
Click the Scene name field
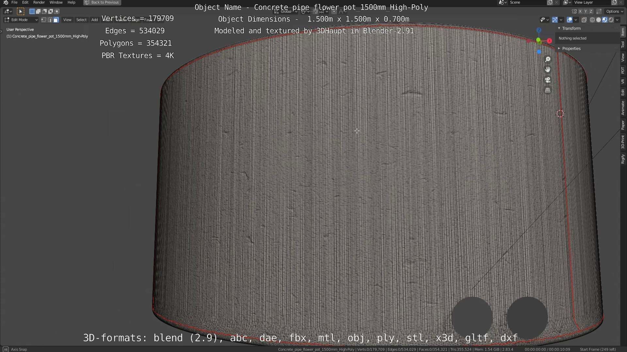click(527, 2)
